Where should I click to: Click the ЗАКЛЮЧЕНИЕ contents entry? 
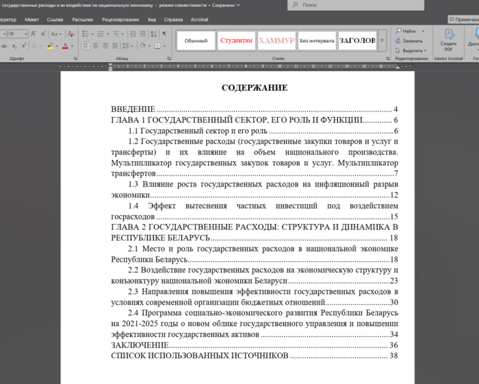point(254,345)
